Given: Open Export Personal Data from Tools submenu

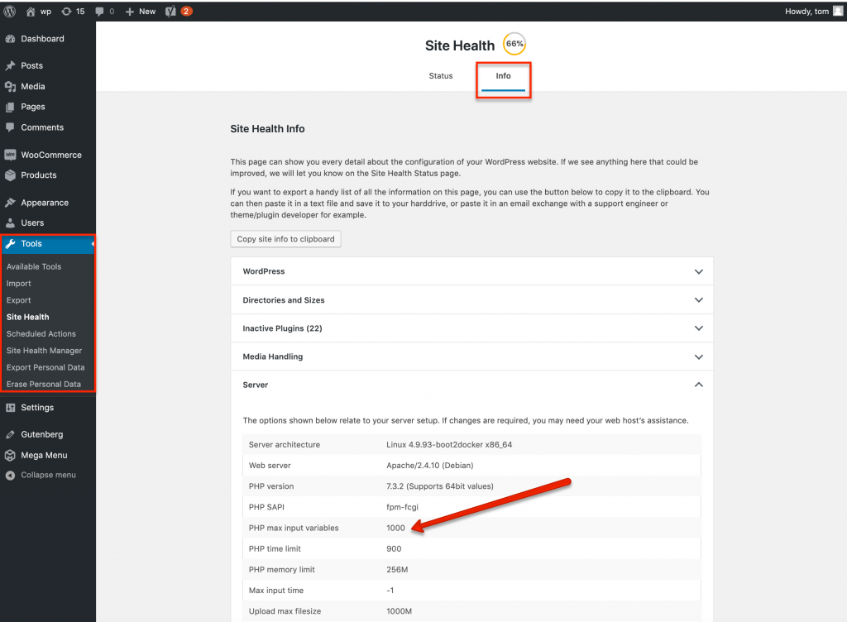Looking at the screenshot, I should 45,367.
